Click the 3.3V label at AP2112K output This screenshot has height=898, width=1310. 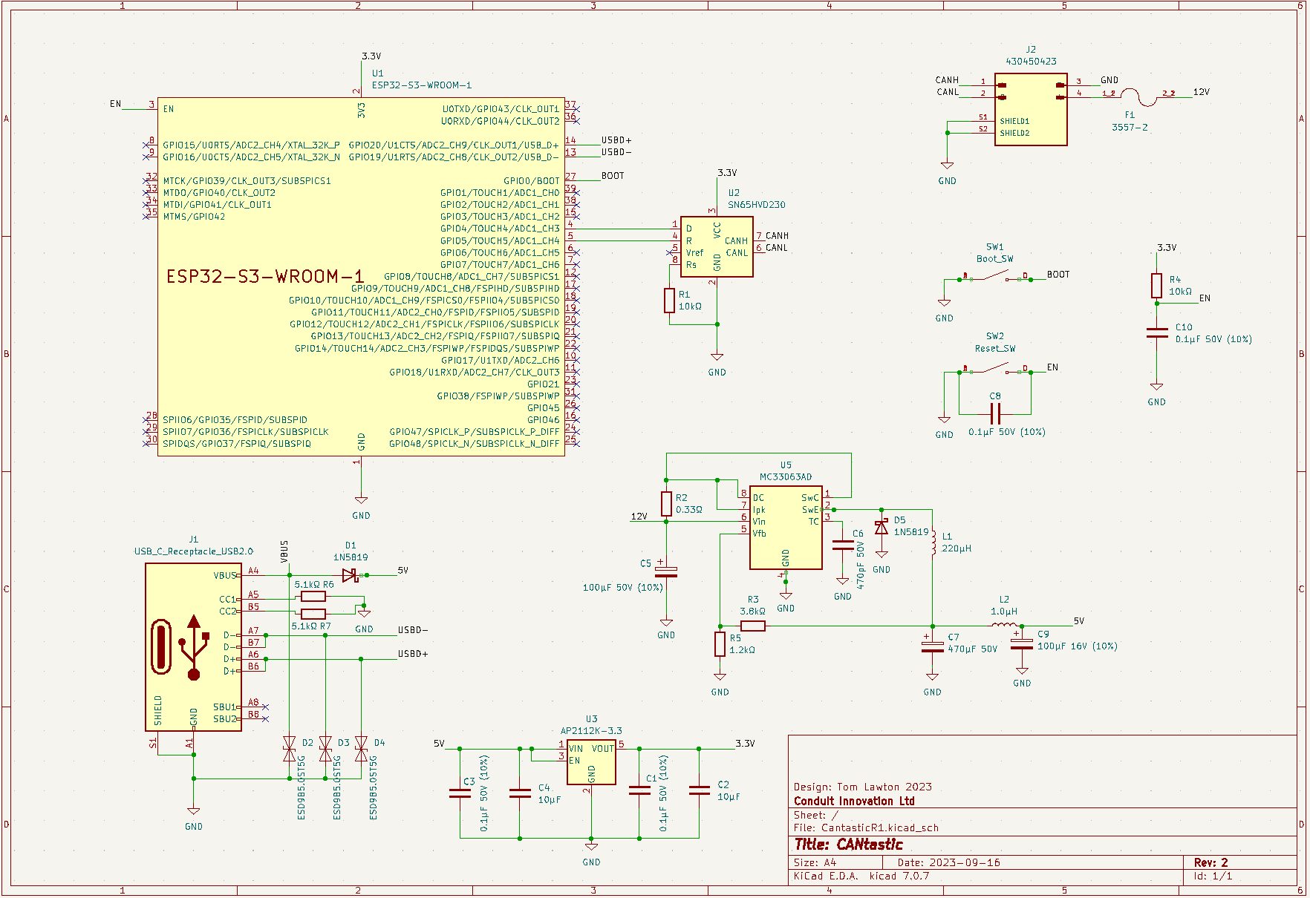click(x=745, y=743)
